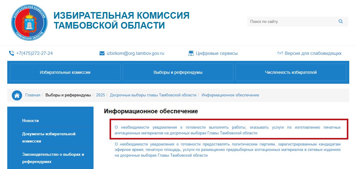Click the 'Избирательная комиссия Тамбовской области' site title
Image resolution: width=355 pixels, height=169 pixels.
click(x=122, y=20)
